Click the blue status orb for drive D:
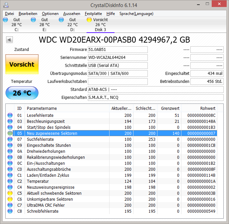The width and height of the screenshot is (229, 224). click(x=61, y=20)
